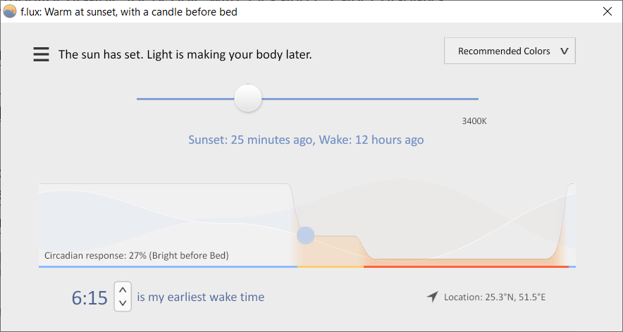Click the color temperature slider handle
Image resolution: width=623 pixels, height=332 pixels.
pos(248,99)
